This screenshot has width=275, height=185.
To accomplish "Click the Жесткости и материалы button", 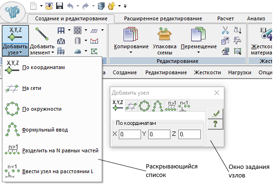I will [x=261, y=41].
